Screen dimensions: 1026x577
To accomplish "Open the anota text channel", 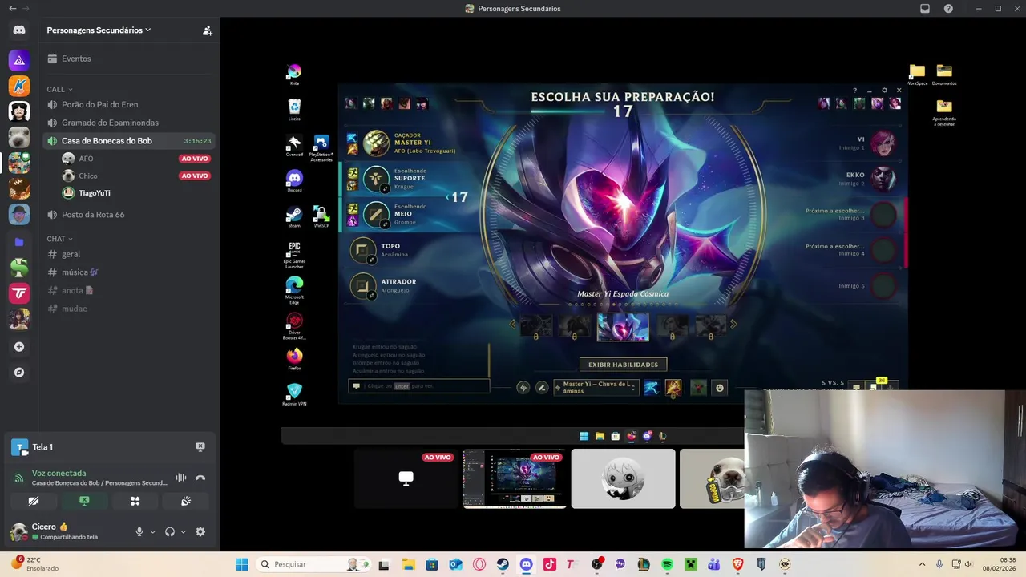I will (128, 290).
